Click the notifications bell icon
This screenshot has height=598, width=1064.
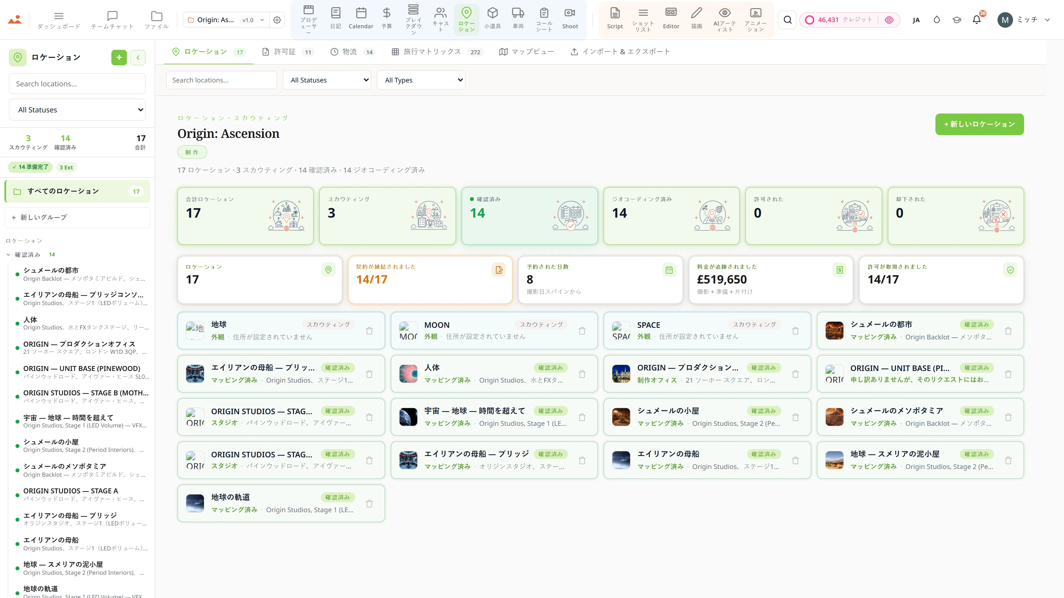[976, 20]
